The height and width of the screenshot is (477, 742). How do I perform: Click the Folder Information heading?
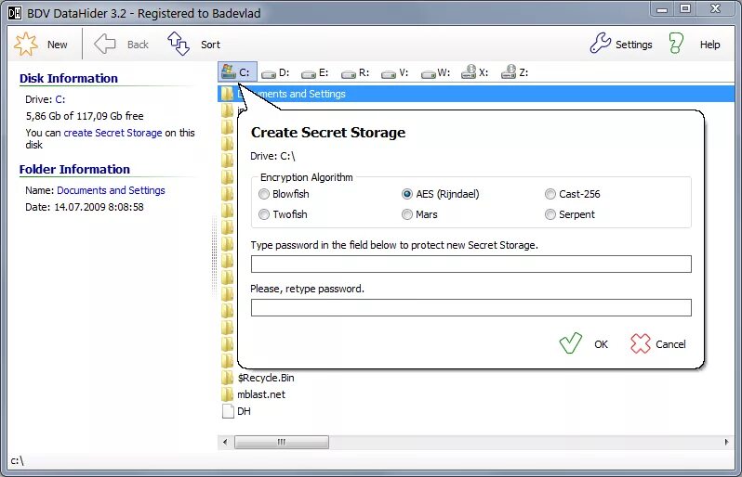74,169
